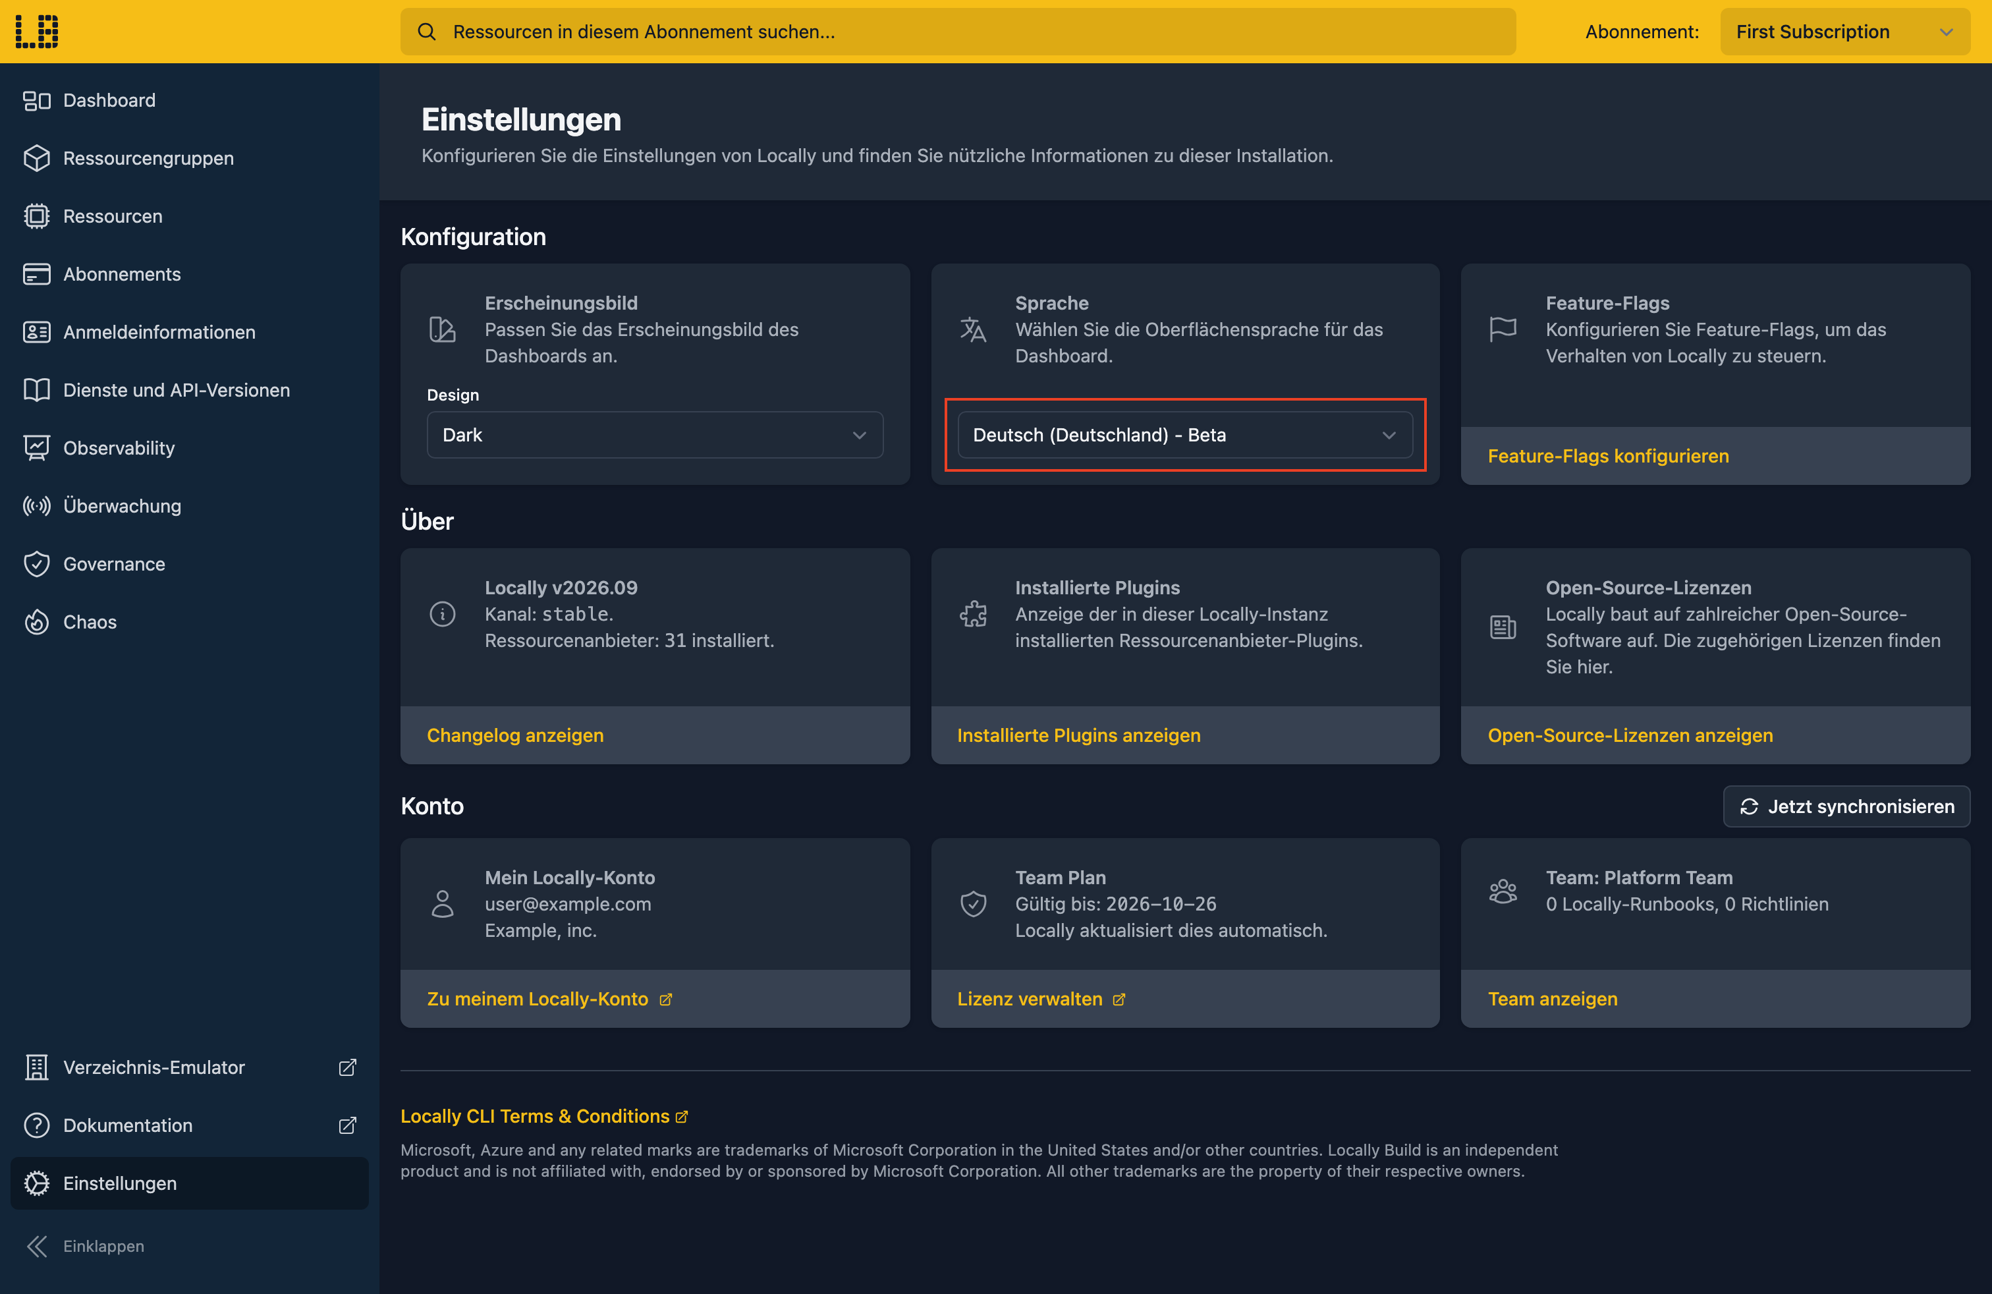Click the Feature-Flags flag icon

1503,329
